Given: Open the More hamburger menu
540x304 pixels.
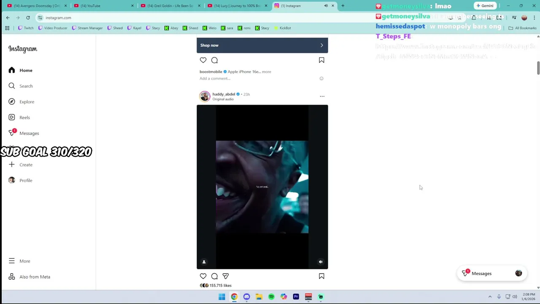Looking at the screenshot, I should click(19, 261).
